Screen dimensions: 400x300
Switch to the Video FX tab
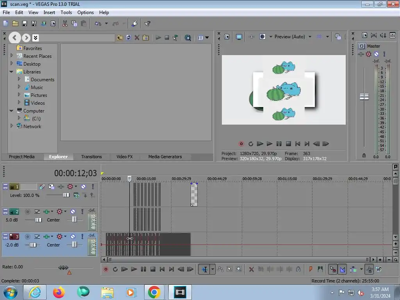coord(125,157)
